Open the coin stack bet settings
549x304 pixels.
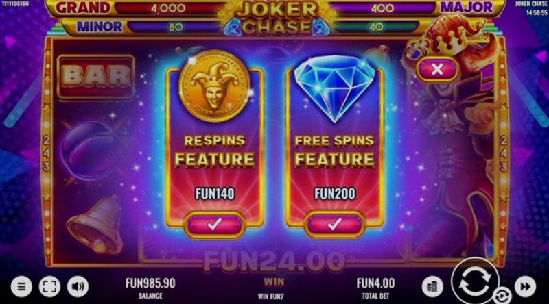(432, 286)
